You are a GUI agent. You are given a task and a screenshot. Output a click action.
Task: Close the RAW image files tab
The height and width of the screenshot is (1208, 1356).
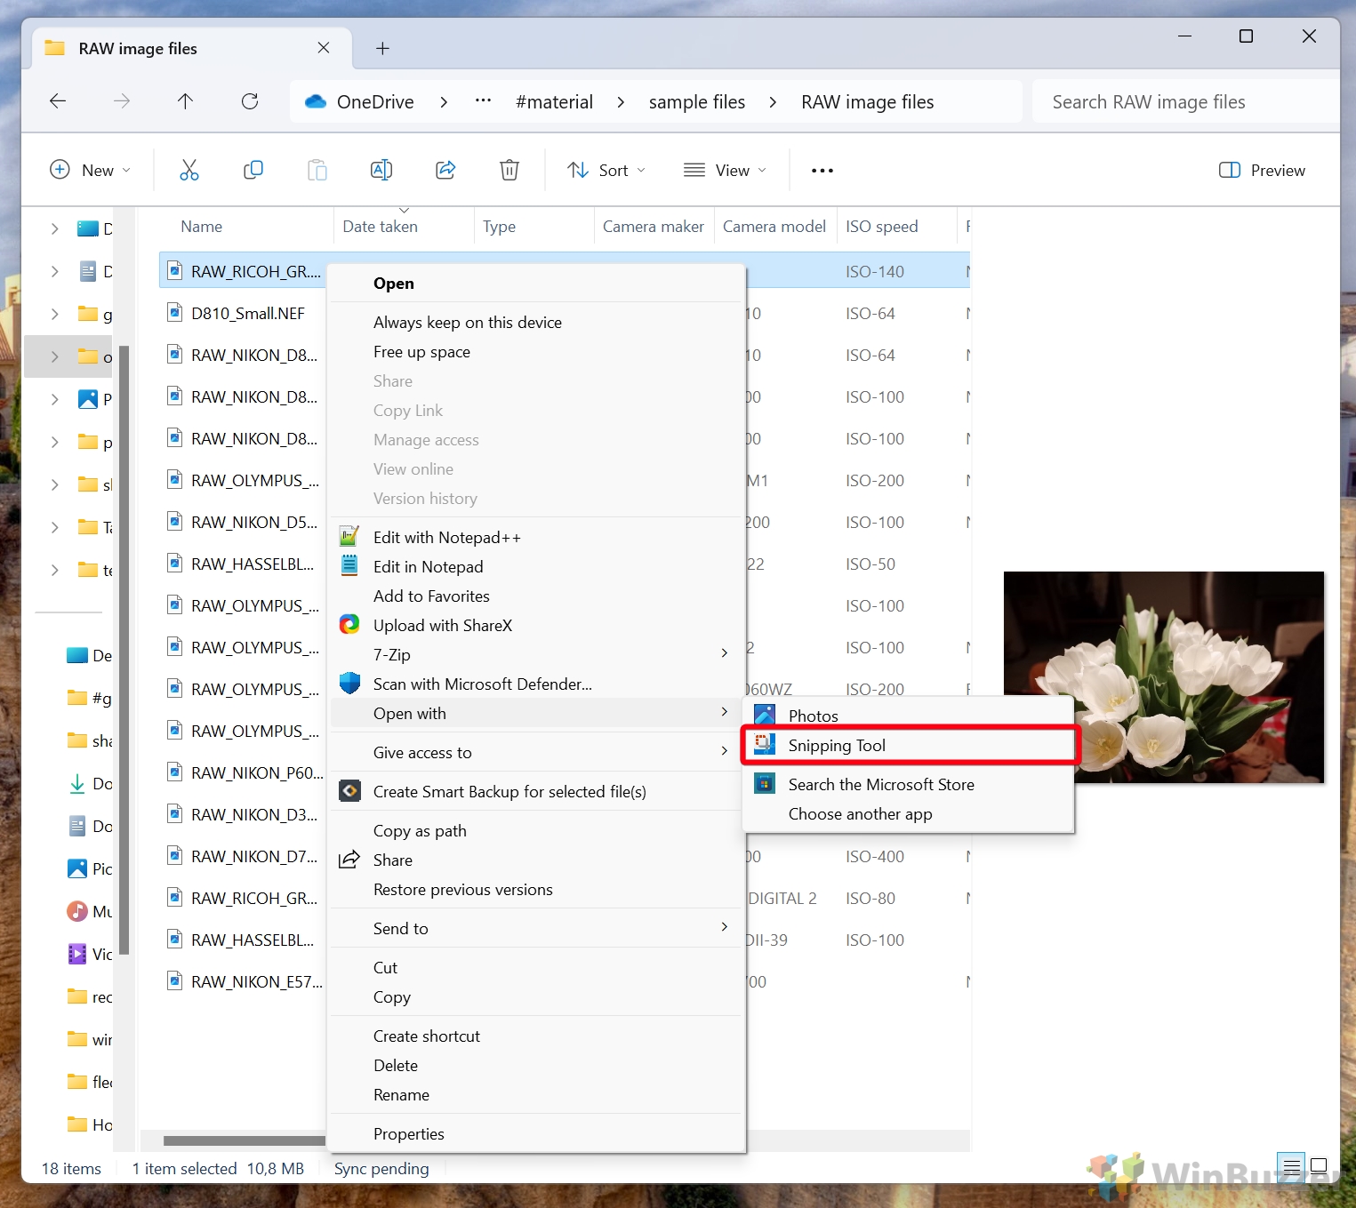click(x=324, y=48)
